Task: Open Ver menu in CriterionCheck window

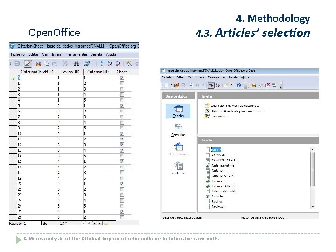Action: point(45,55)
